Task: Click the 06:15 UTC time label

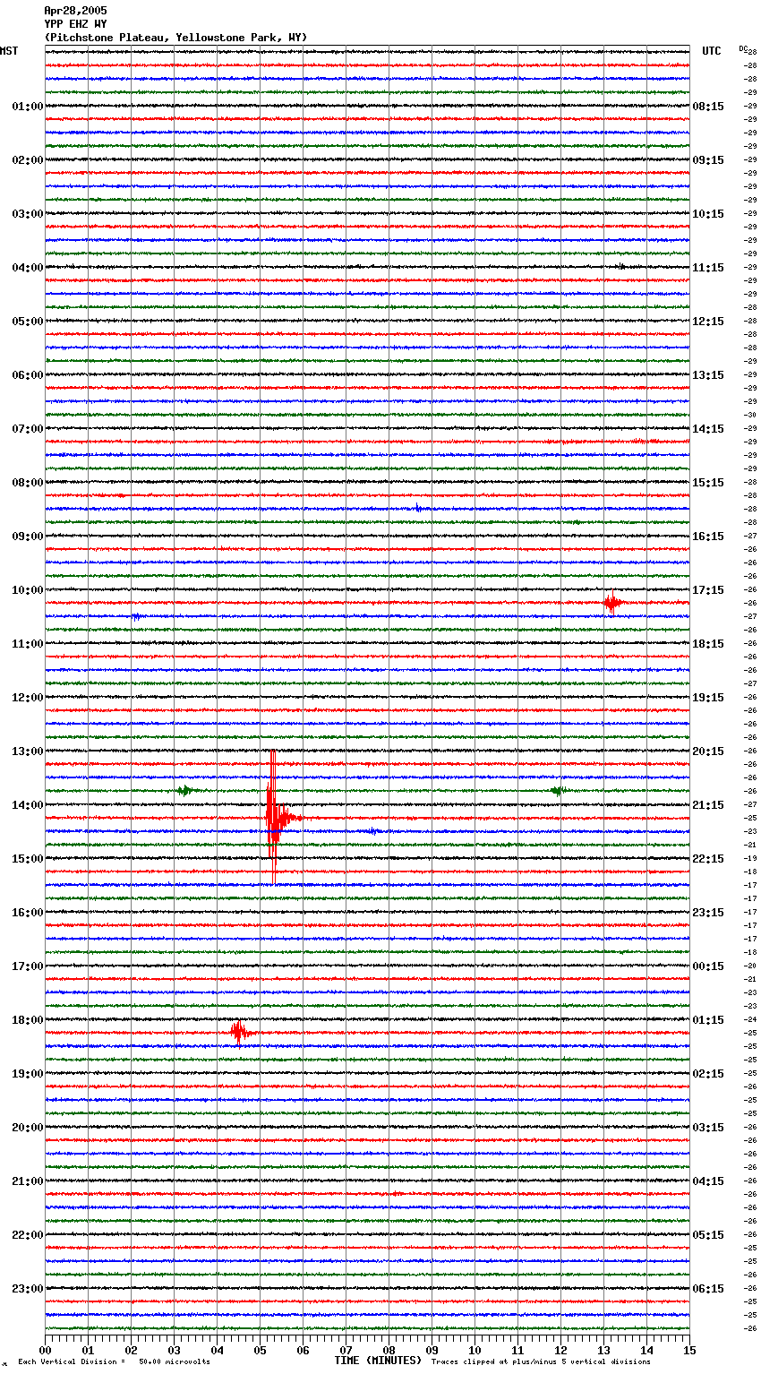Action: (x=708, y=1289)
